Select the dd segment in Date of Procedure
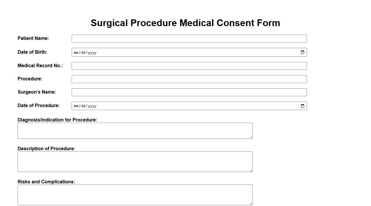 pos(84,106)
